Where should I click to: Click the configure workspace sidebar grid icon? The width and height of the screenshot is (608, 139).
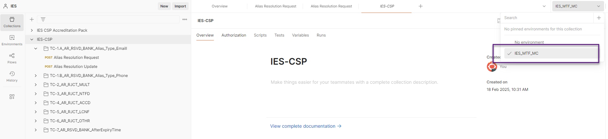point(12,97)
